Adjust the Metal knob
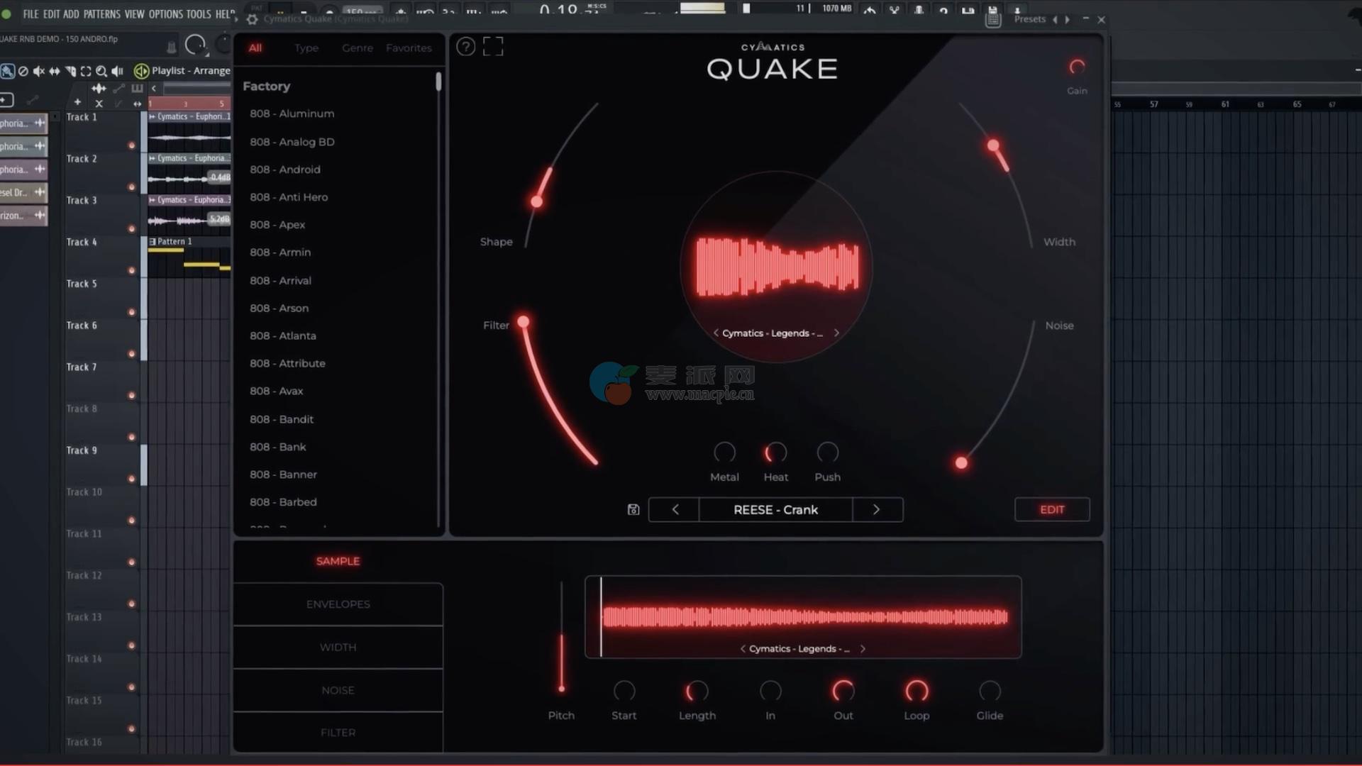1362x766 pixels. (724, 452)
